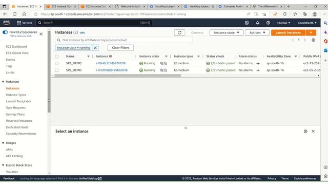The height and width of the screenshot is (185, 328).
Task: Zoom in icon for first running instance
Action: [162, 63]
